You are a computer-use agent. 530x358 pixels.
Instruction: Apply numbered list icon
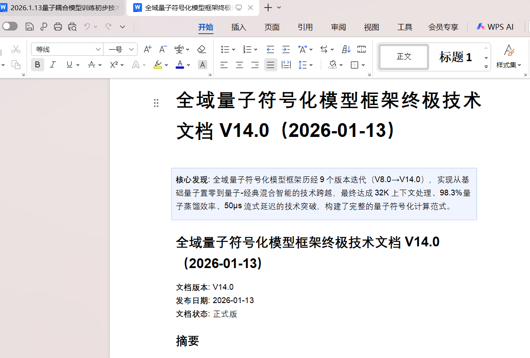tap(247, 50)
